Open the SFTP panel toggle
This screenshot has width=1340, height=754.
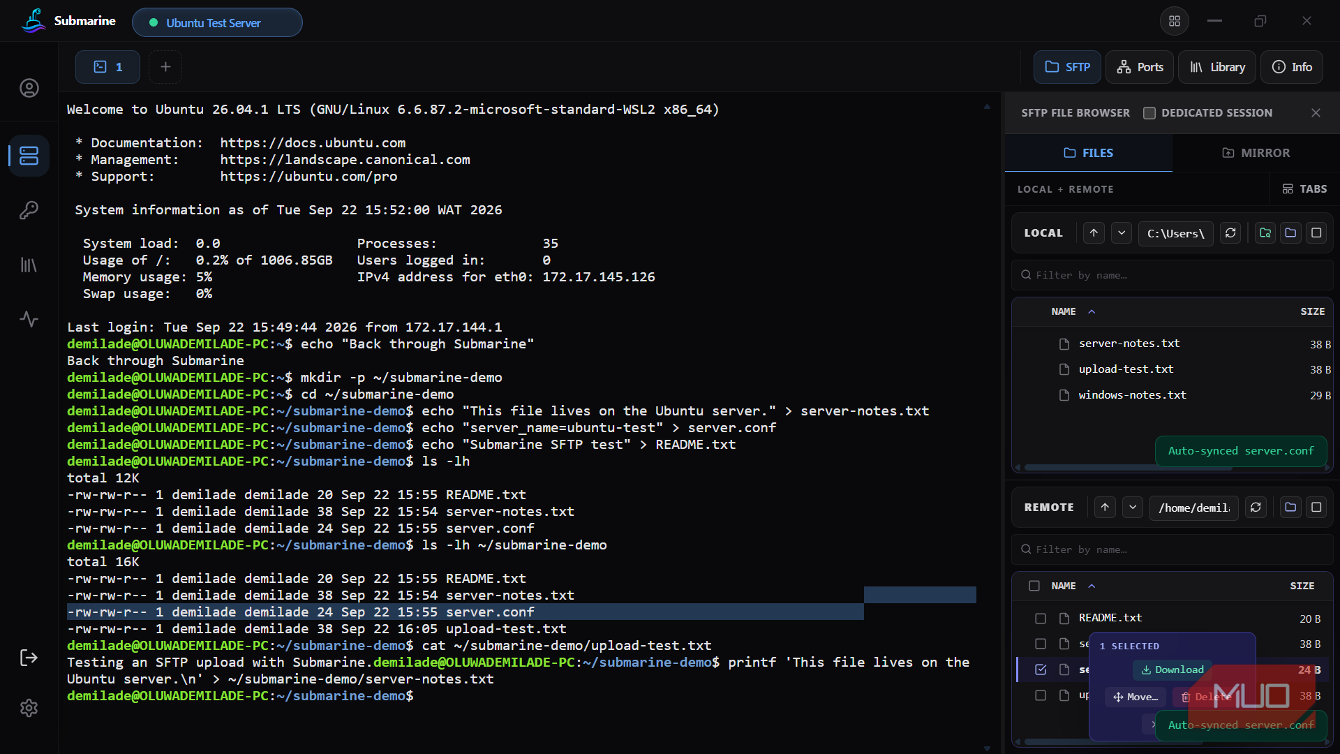[1067, 67]
